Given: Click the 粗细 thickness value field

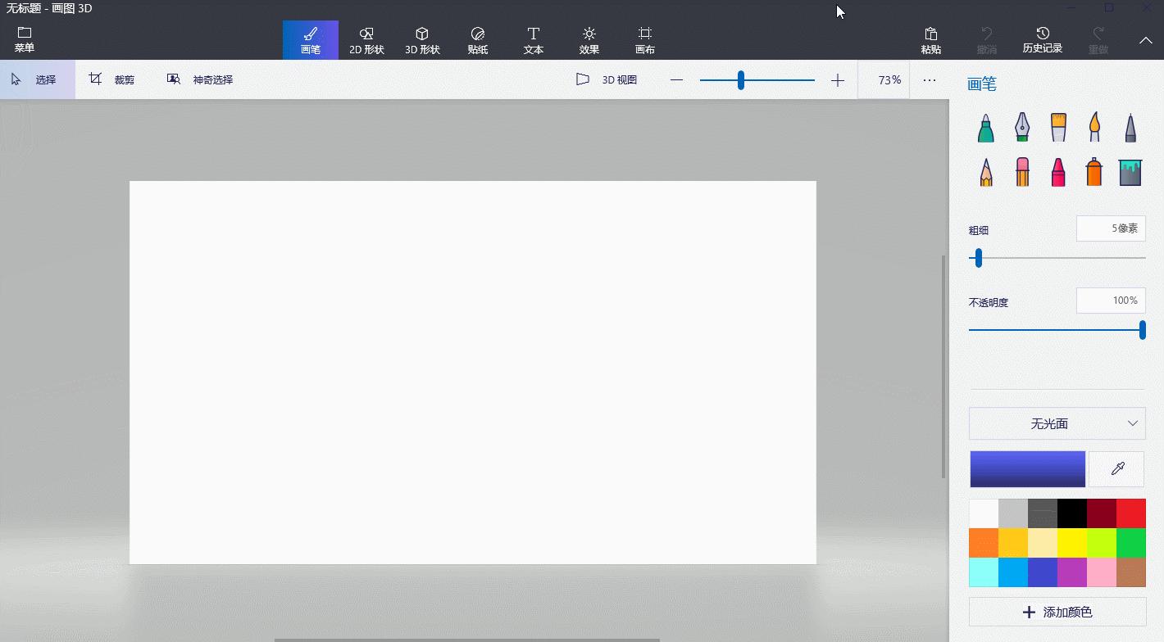Looking at the screenshot, I should coord(1111,228).
